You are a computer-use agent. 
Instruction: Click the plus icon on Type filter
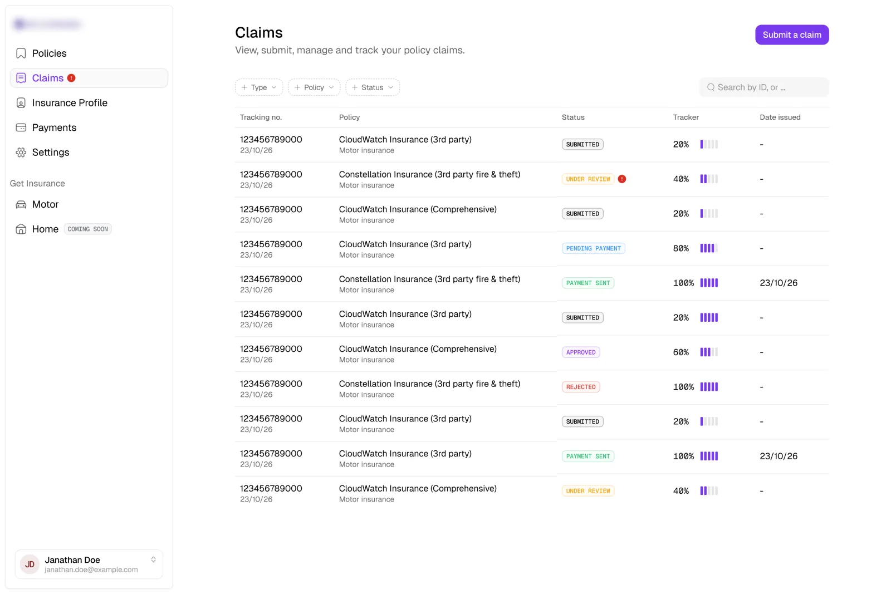[x=244, y=87]
